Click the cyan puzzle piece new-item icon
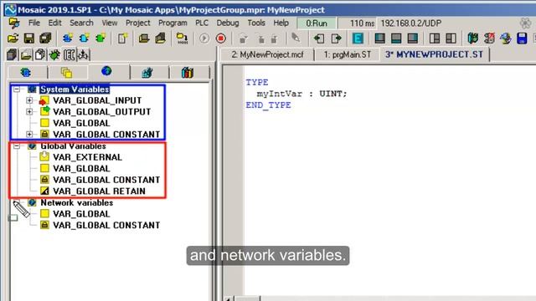Screen dimensions: 536x301 click(84, 38)
